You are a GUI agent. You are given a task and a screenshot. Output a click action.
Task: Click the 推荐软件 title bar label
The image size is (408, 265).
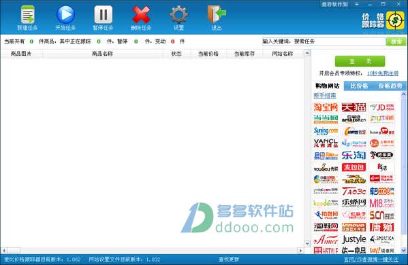334,4
